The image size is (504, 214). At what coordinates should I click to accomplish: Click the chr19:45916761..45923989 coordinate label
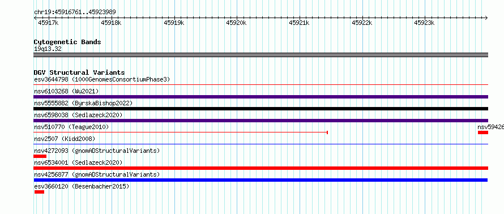pos(75,12)
